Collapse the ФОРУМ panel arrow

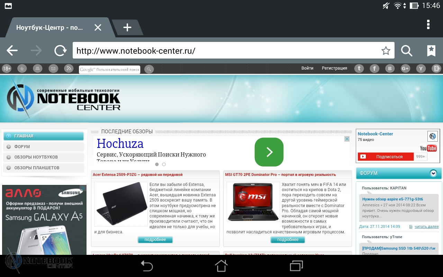pos(433,173)
